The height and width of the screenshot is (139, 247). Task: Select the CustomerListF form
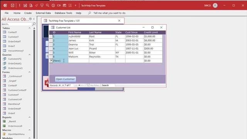click(15, 100)
